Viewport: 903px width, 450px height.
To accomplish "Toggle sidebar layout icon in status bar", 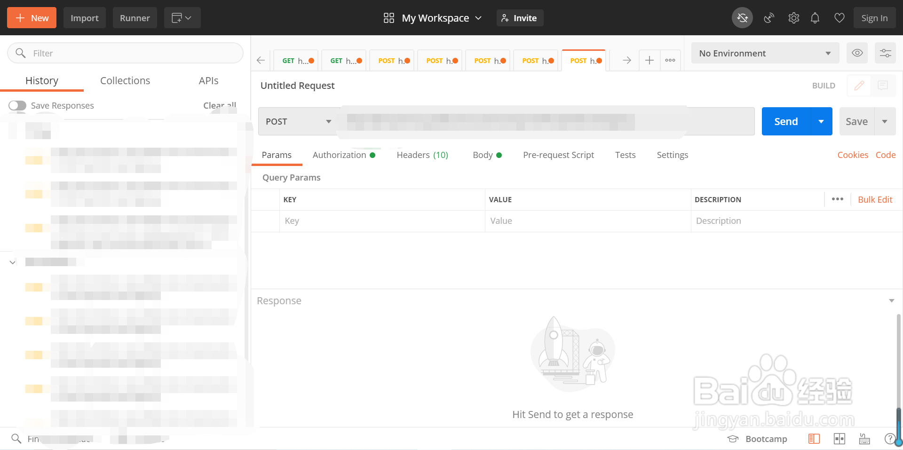I will click(814, 439).
